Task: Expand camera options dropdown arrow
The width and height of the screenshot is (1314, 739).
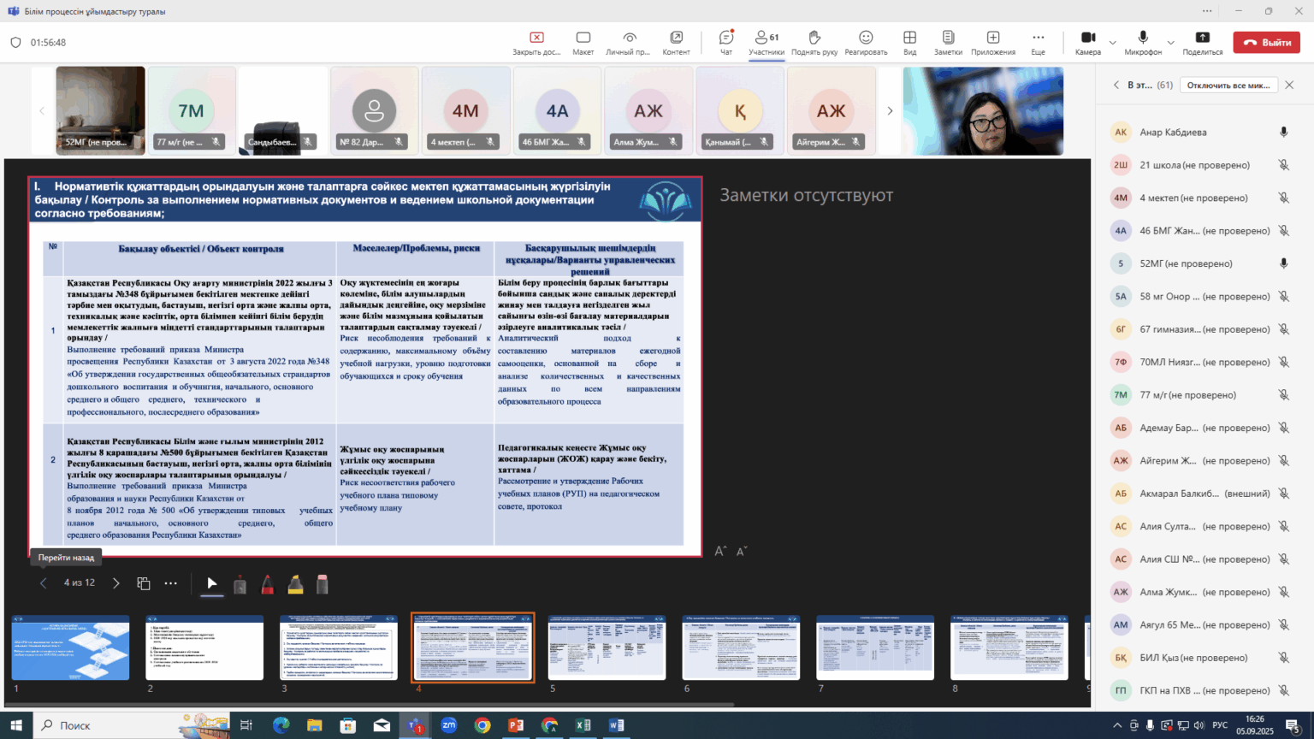Action: (x=1112, y=42)
